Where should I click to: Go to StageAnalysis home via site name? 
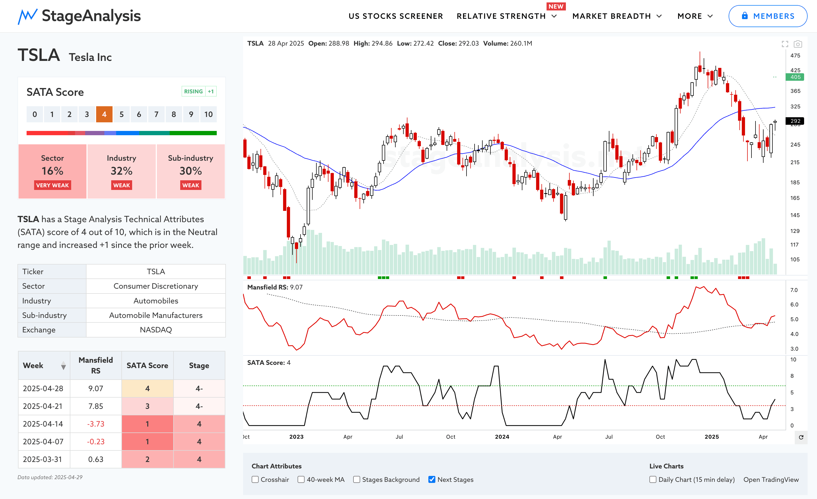(x=91, y=16)
